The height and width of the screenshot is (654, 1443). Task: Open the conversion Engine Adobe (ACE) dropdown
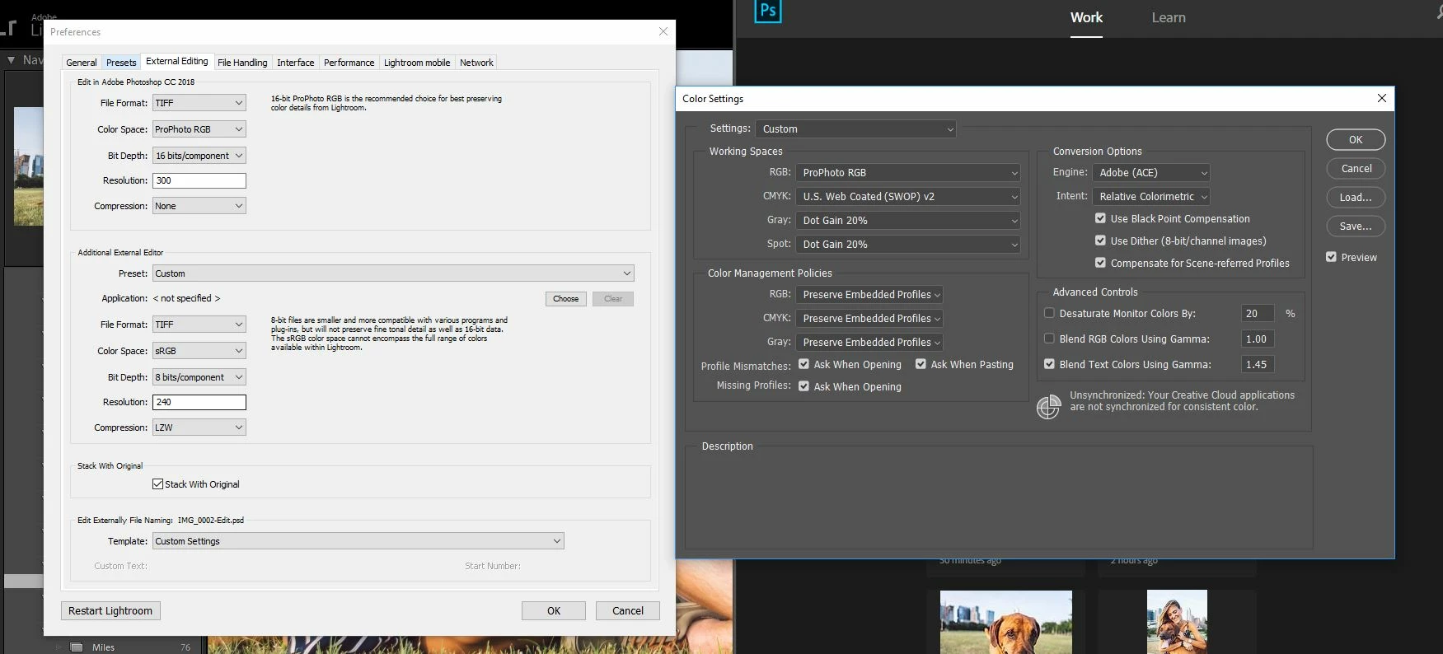point(1151,172)
